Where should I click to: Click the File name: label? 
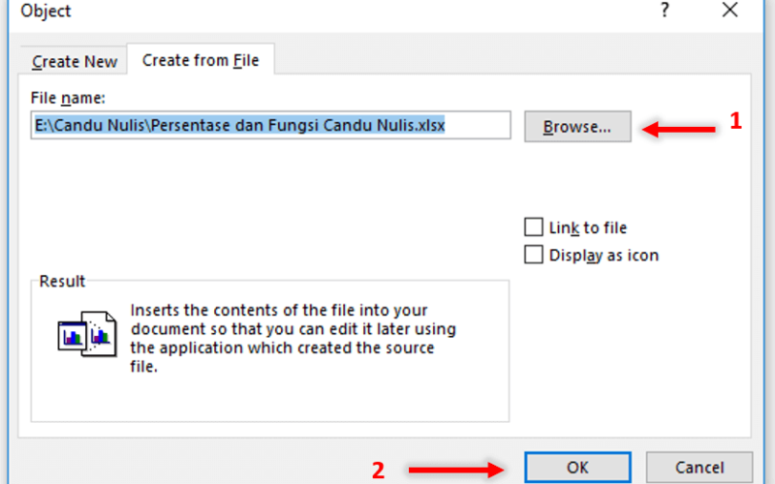click(x=68, y=98)
